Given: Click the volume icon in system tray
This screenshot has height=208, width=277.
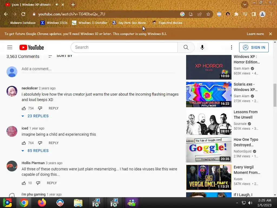Looking at the screenshot, I should [x=250, y=203].
